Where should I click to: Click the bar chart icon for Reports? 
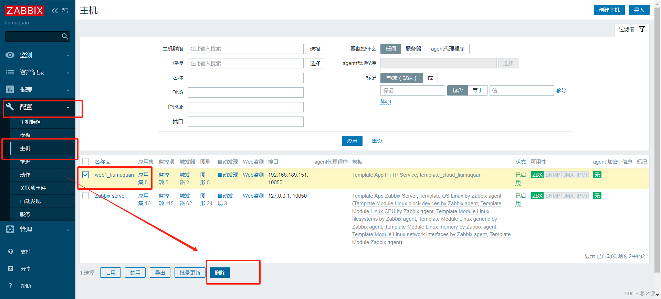[x=10, y=89]
